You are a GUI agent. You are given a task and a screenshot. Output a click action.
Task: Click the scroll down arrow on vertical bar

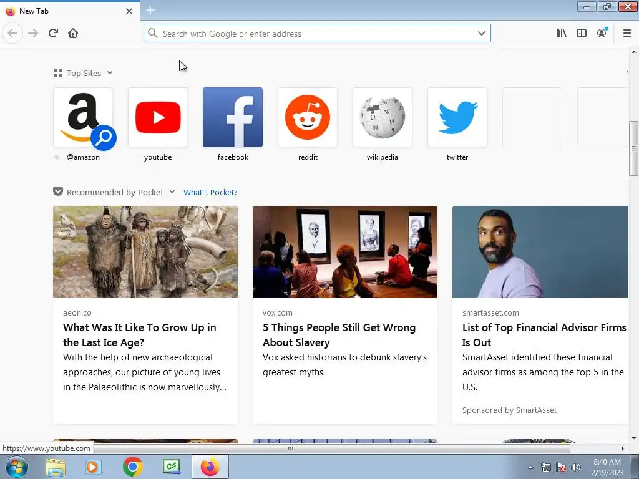pos(634,438)
